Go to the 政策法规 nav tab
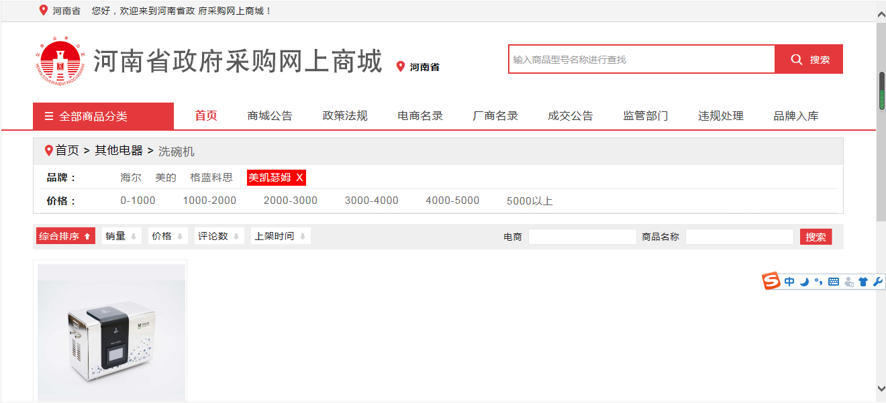This screenshot has height=403, width=886. (x=345, y=116)
